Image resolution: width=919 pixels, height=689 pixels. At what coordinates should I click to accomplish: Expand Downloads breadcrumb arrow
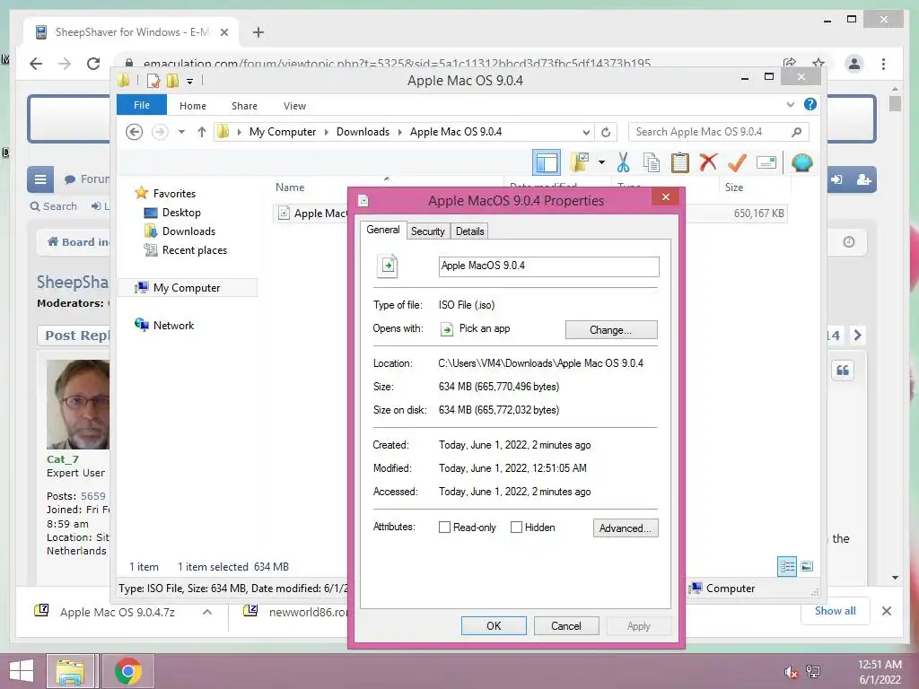click(x=399, y=132)
